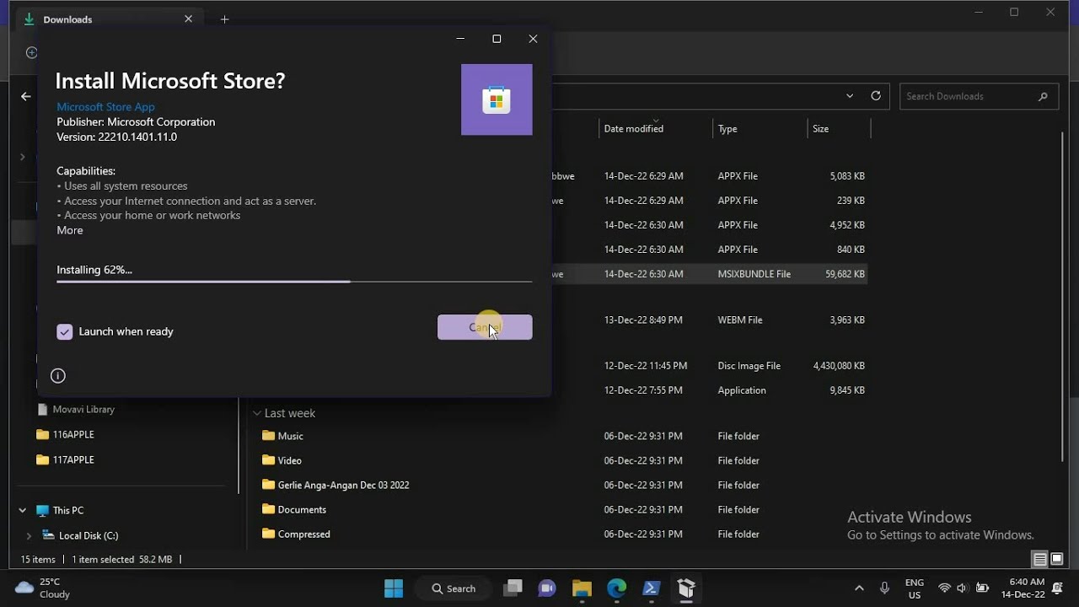
Task: Open 116APPLE folder in sidebar
Action: click(65, 435)
